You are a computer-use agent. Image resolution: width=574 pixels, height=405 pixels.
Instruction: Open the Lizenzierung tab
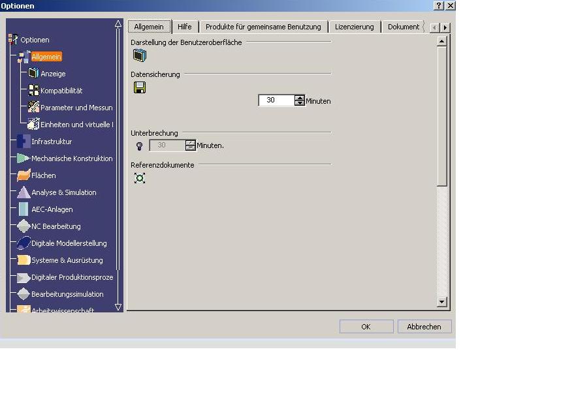(x=355, y=27)
